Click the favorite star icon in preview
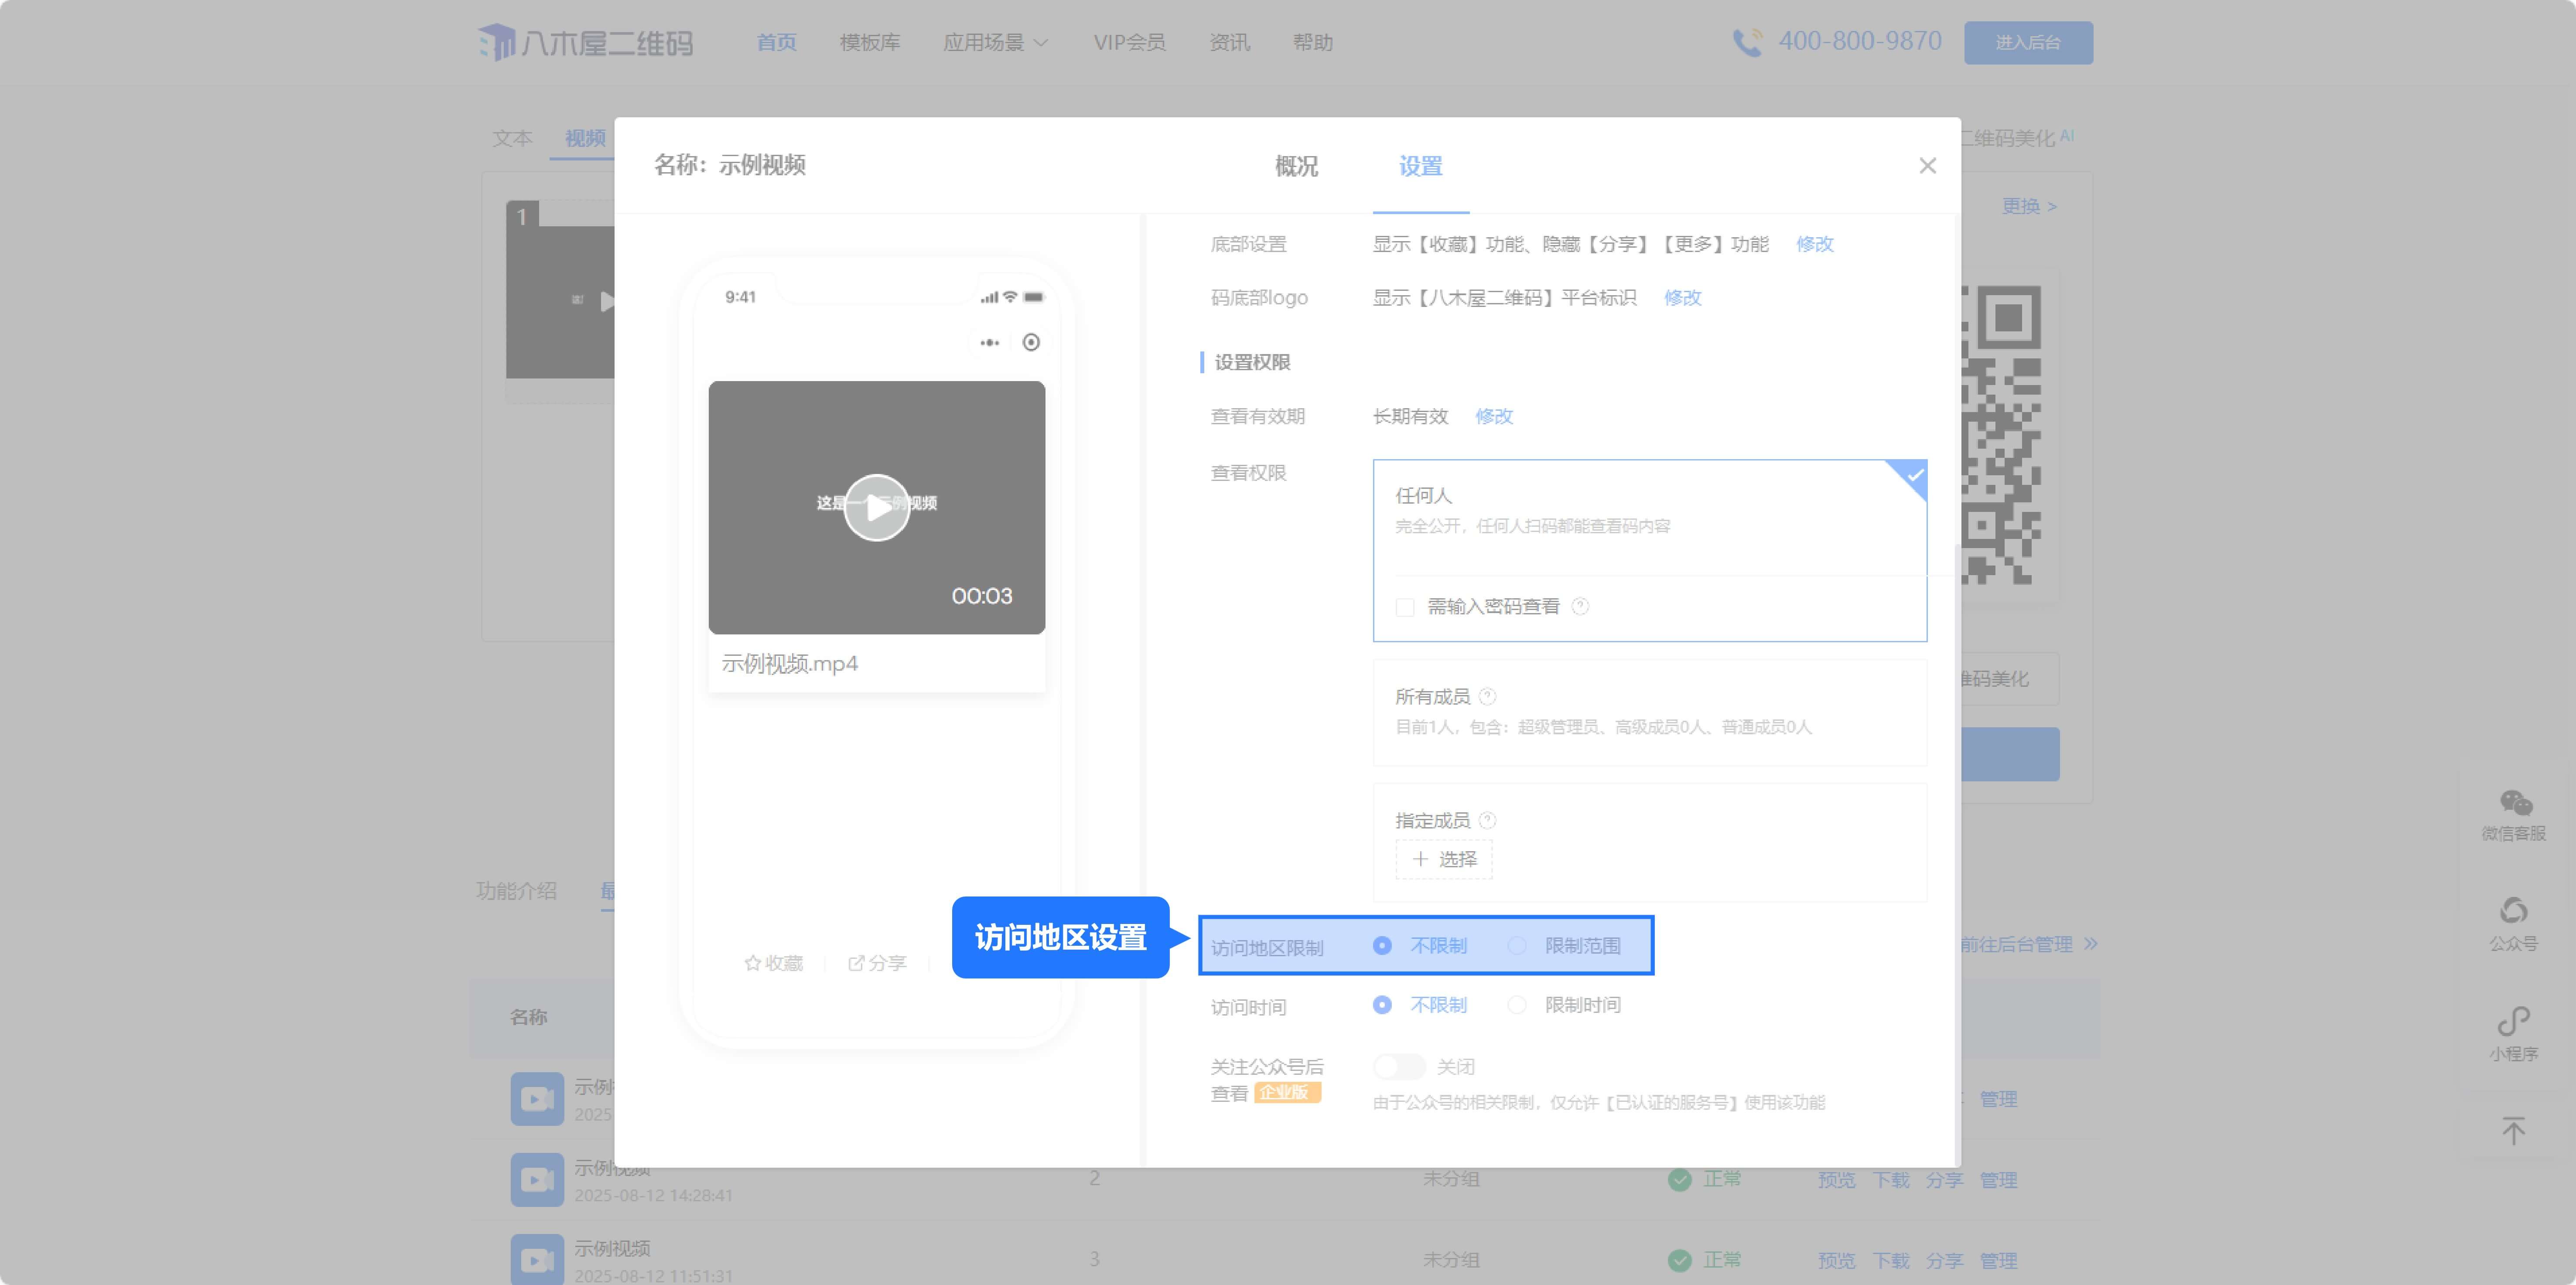Image resolution: width=2576 pixels, height=1285 pixels. click(753, 963)
